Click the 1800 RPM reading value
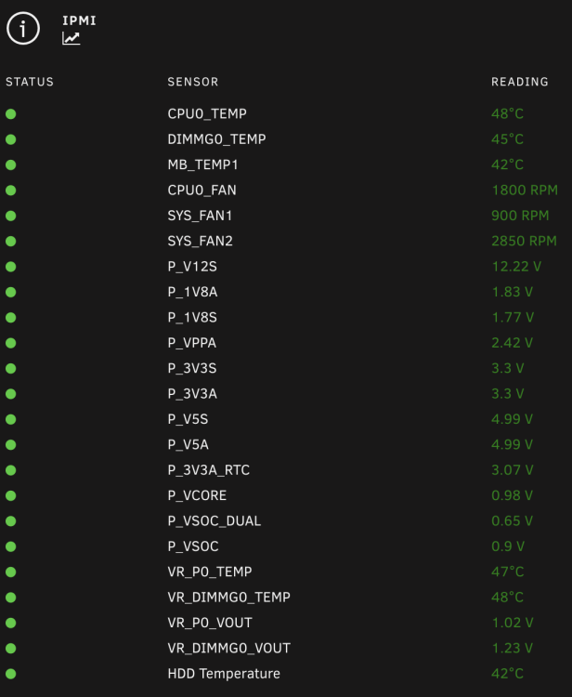 [x=525, y=191]
